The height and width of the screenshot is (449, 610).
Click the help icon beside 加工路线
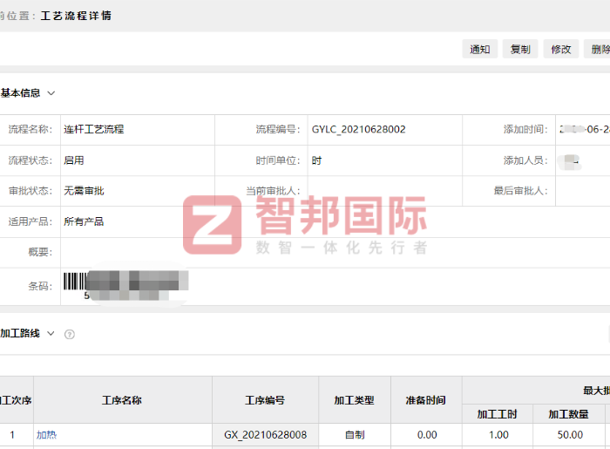[x=70, y=334]
